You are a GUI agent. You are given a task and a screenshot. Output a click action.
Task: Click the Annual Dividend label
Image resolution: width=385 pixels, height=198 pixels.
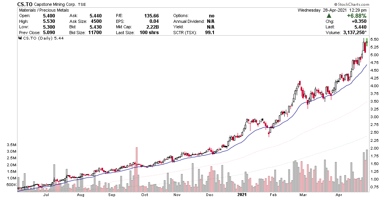[x=189, y=21]
